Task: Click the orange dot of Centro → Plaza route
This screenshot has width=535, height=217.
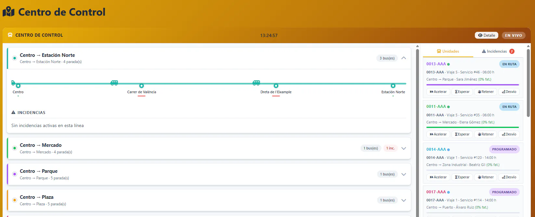Action: pyautogui.click(x=15, y=200)
